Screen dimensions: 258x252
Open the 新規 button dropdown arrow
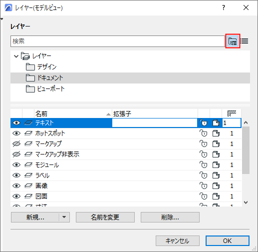(64, 217)
